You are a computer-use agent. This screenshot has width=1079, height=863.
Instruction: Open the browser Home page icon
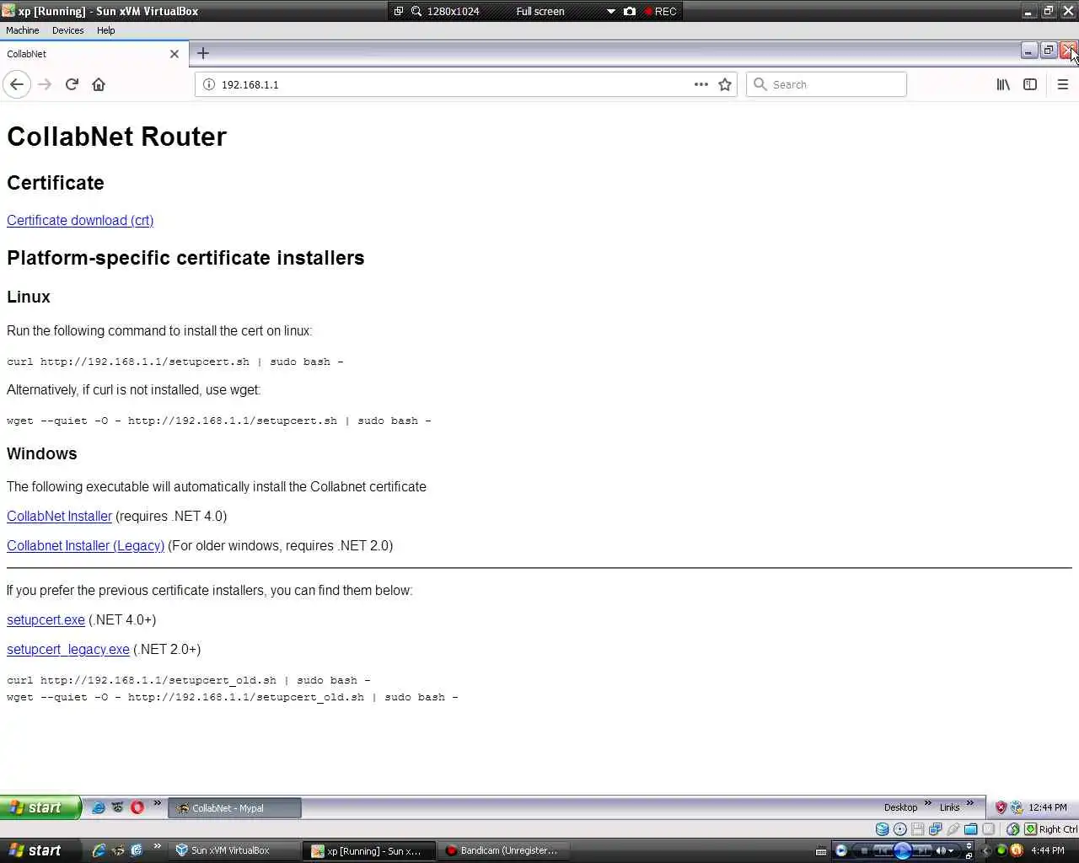[99, 84]
